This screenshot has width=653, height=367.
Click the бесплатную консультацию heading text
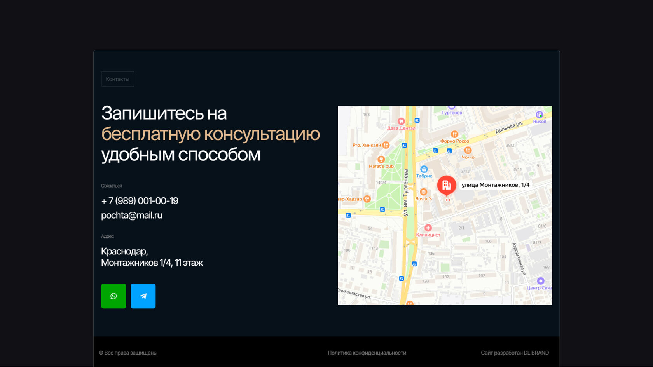(x=211, y=134)
